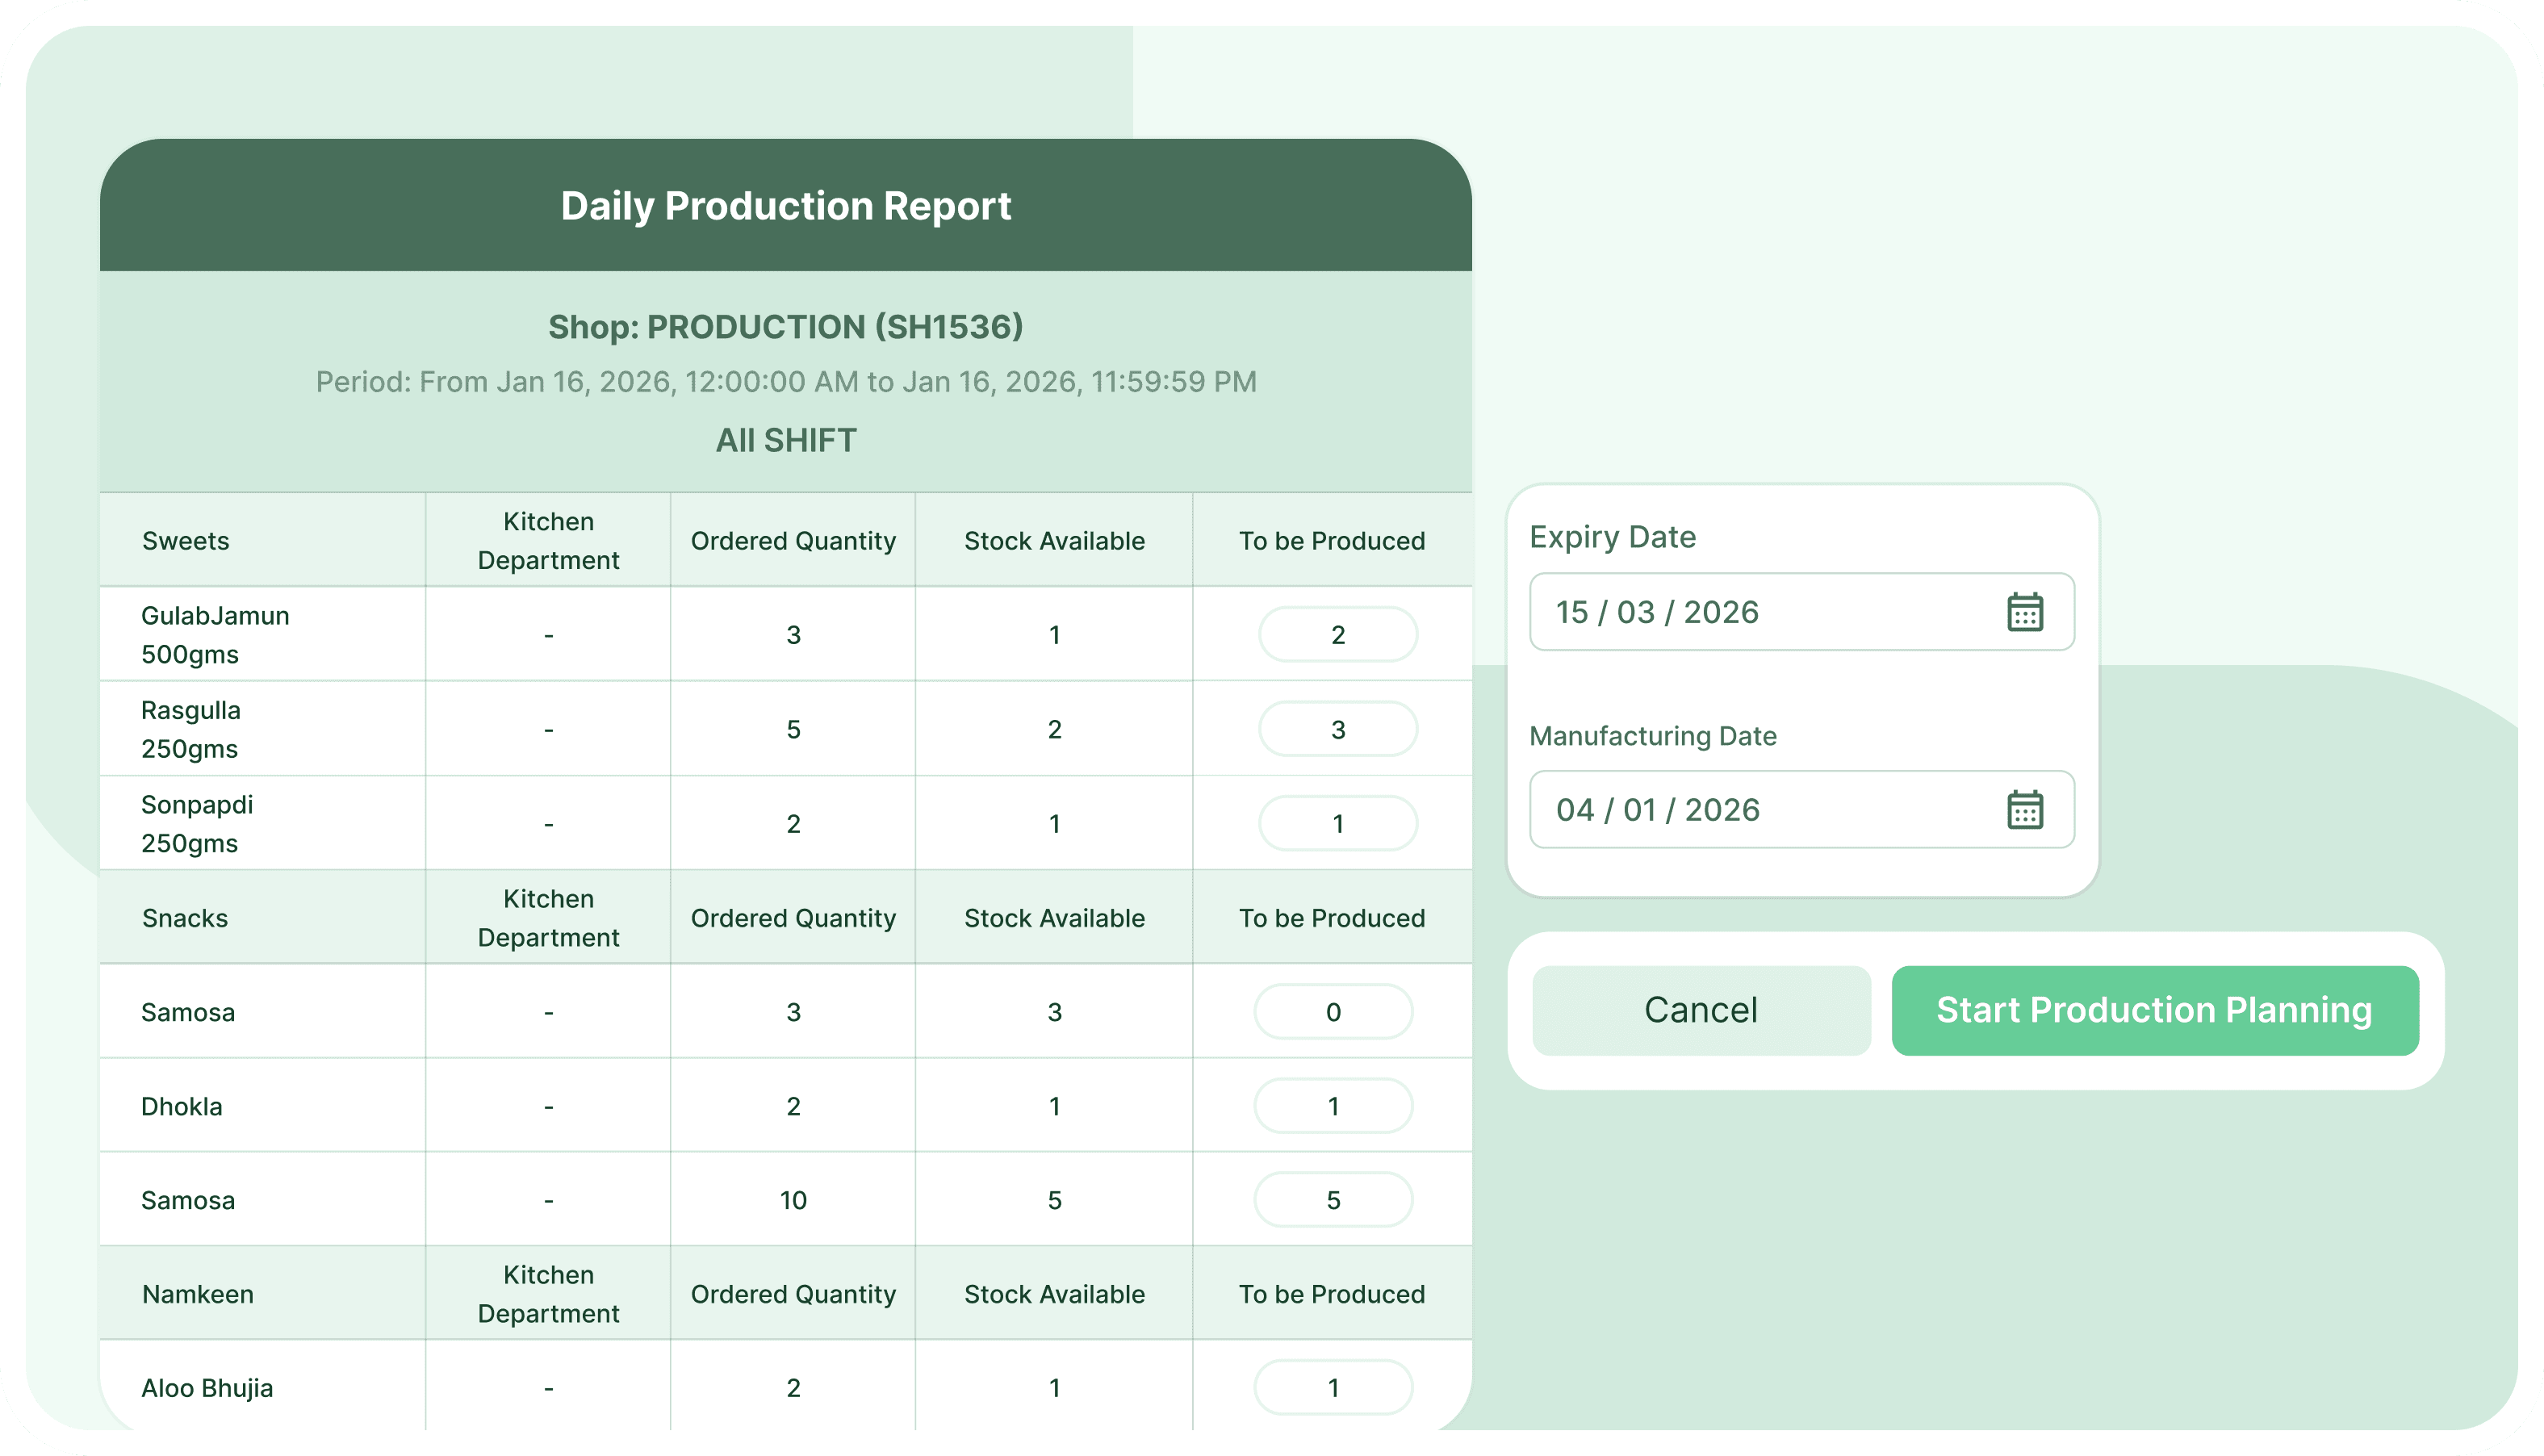Edit the Expiry Date field
The image size is (2544, 1456).
pos(1700,612)
